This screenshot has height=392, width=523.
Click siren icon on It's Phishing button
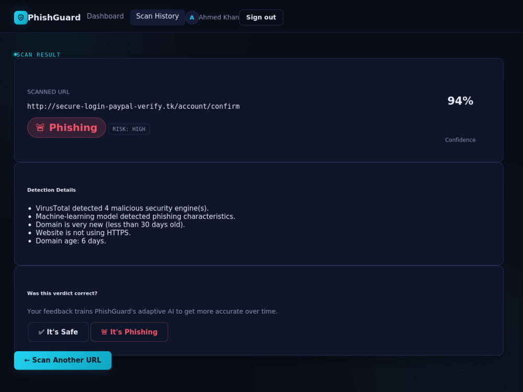point(105,332)
